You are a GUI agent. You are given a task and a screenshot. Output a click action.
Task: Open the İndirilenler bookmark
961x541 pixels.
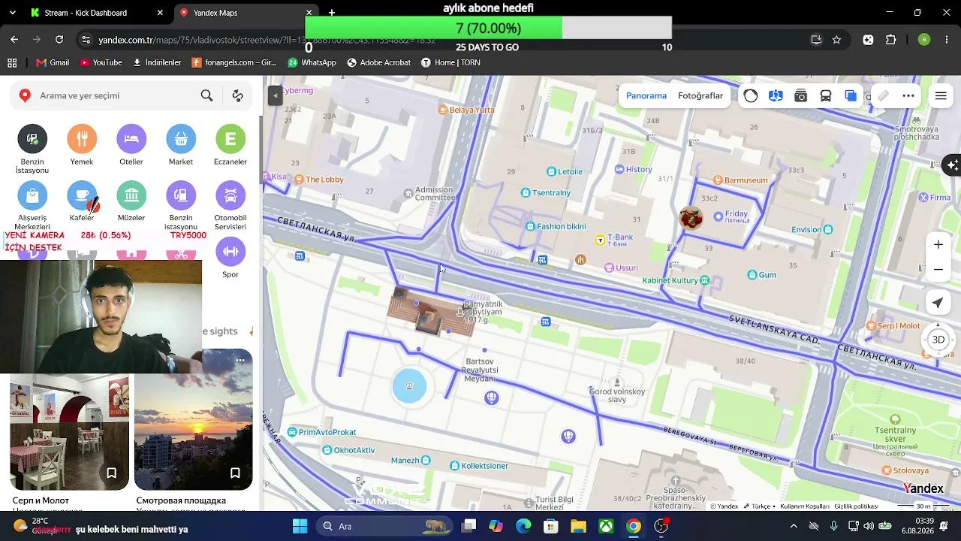(x=156, y=62)
